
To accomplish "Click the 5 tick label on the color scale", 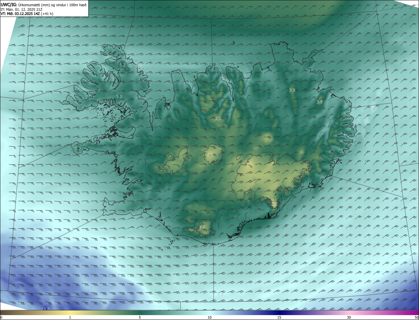I will coord(140,317).
